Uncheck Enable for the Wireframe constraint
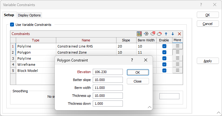 (x=164, y=65)
